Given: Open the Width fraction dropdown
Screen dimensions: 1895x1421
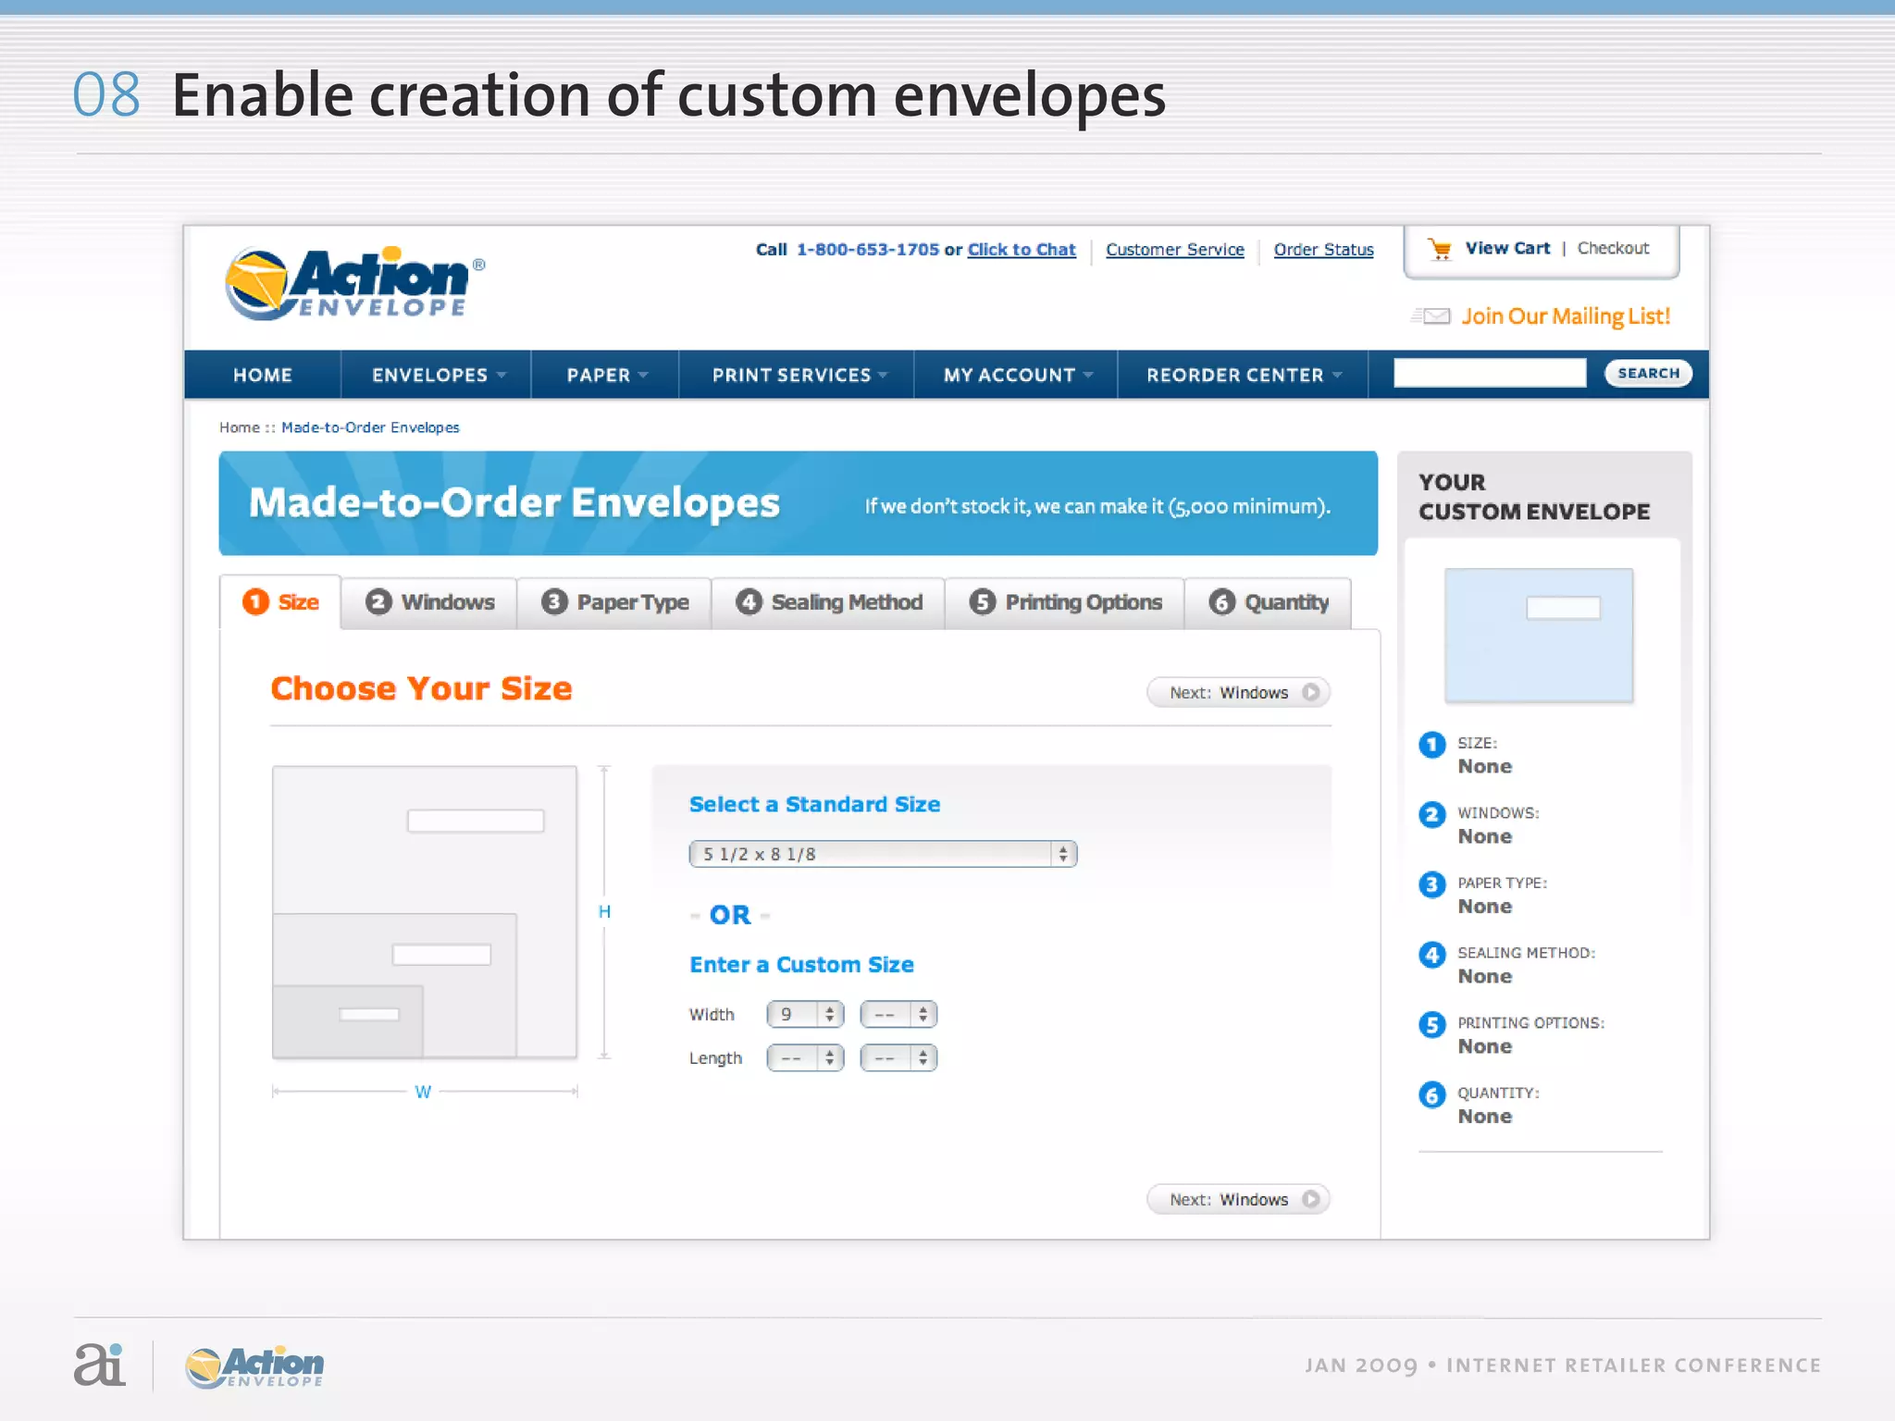Looking at the screenshot, I should pyautogui.click(x=898, y=1015).
